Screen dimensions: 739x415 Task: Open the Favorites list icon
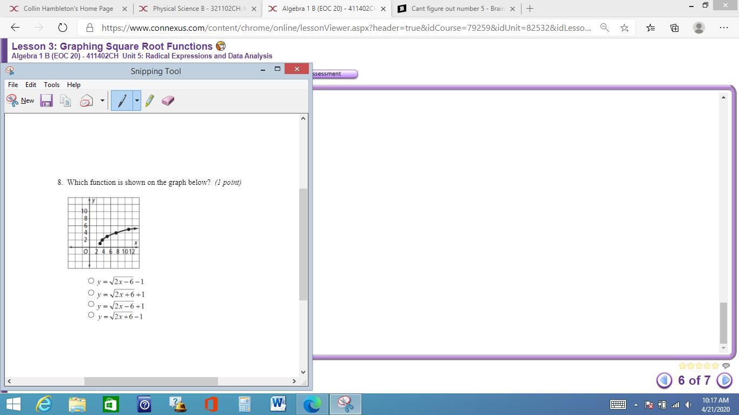coord(650,28)
